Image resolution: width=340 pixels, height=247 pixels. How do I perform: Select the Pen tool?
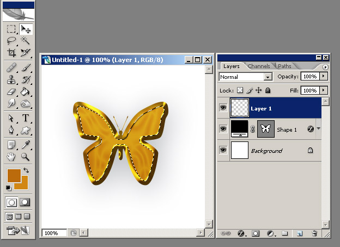[x=11, y=131]
